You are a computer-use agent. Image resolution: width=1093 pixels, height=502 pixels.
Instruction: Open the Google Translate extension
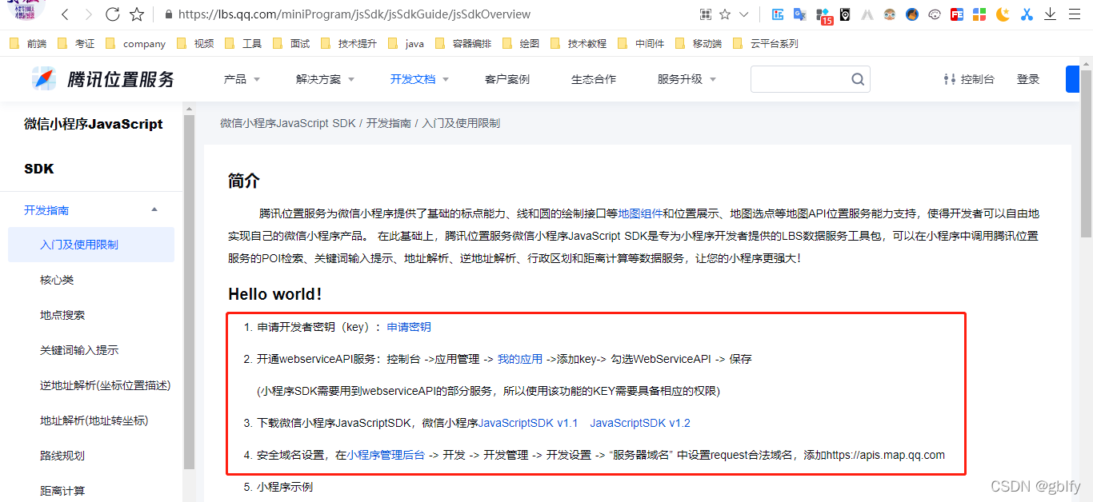tap(799, 14)
